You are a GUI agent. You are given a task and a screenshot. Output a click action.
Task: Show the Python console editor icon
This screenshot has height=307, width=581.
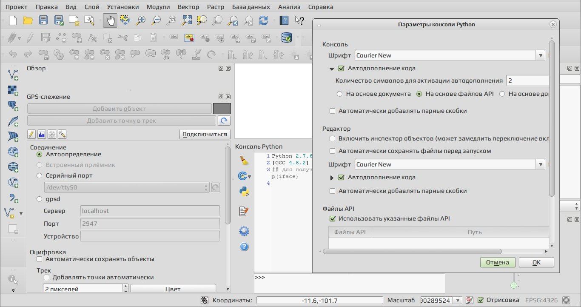244,211
